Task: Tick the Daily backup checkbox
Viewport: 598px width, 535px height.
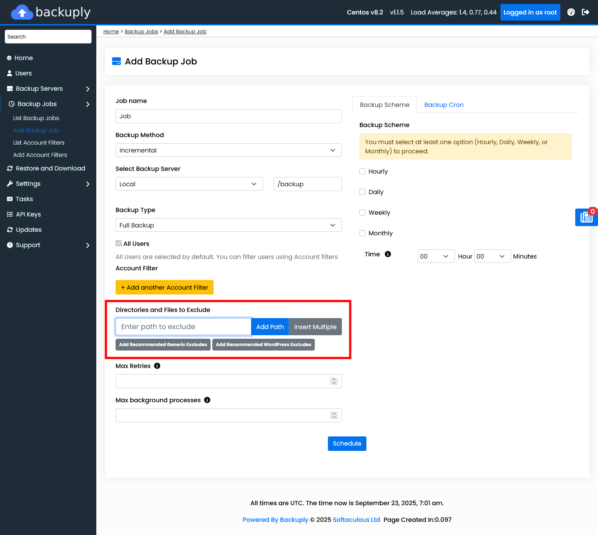Action: pos(362,192)
